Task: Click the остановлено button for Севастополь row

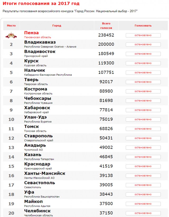Action: [x=143, y=185]
